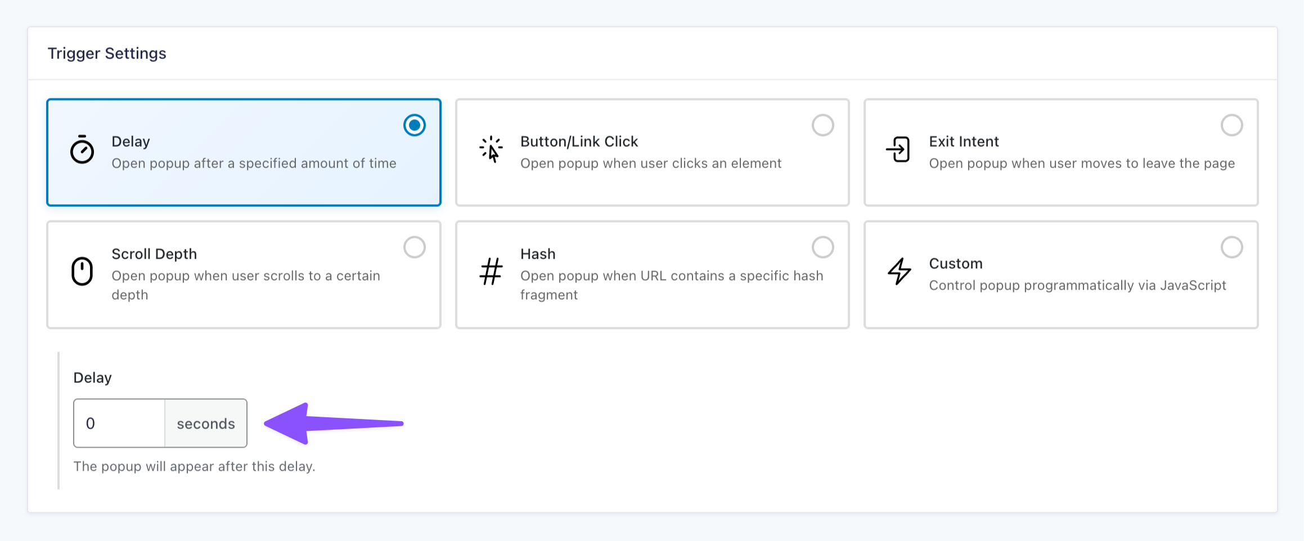Select the Button/Link Click radio button
The height and width of the screenshot is (541, 1304).
[x=822, y=125]
